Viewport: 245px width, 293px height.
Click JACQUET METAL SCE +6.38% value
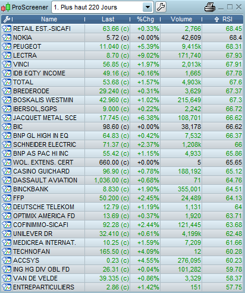click(148, 118)
